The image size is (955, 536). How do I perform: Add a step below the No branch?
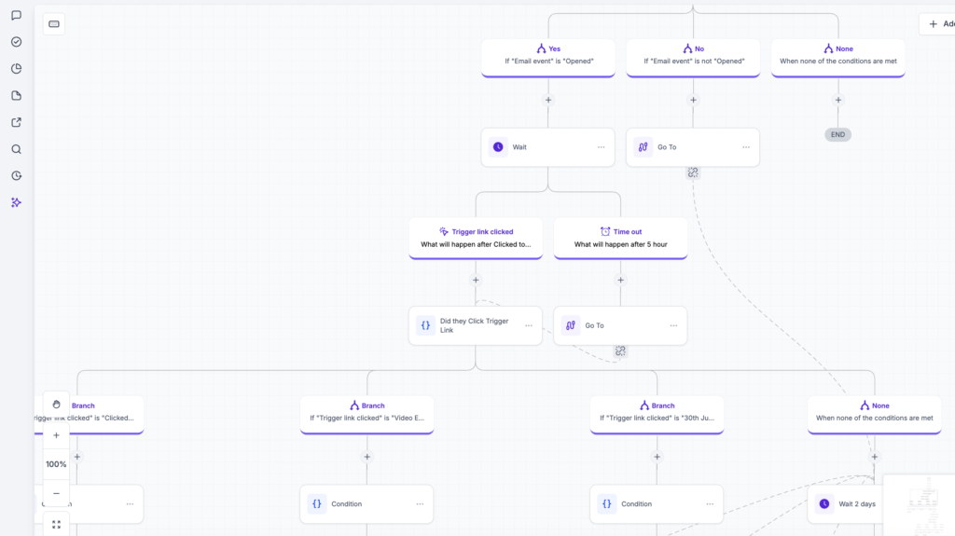tap(693, 100)
